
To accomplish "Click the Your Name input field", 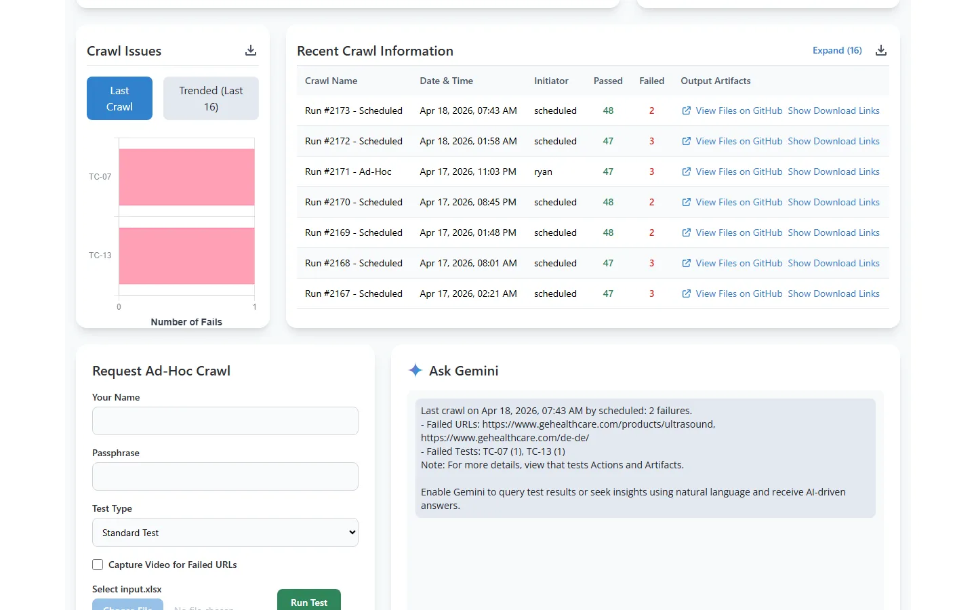I will [x=225, y=421].
